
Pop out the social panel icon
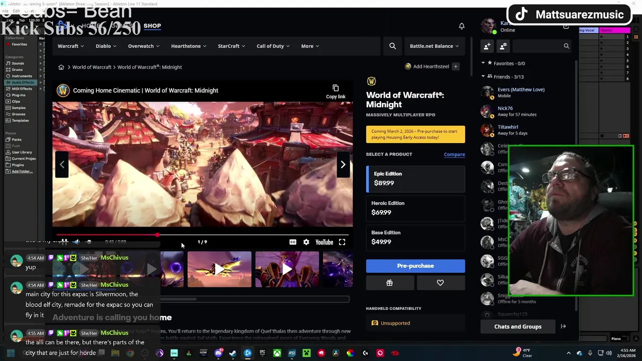pyautogui.click(x=566, y=26)
